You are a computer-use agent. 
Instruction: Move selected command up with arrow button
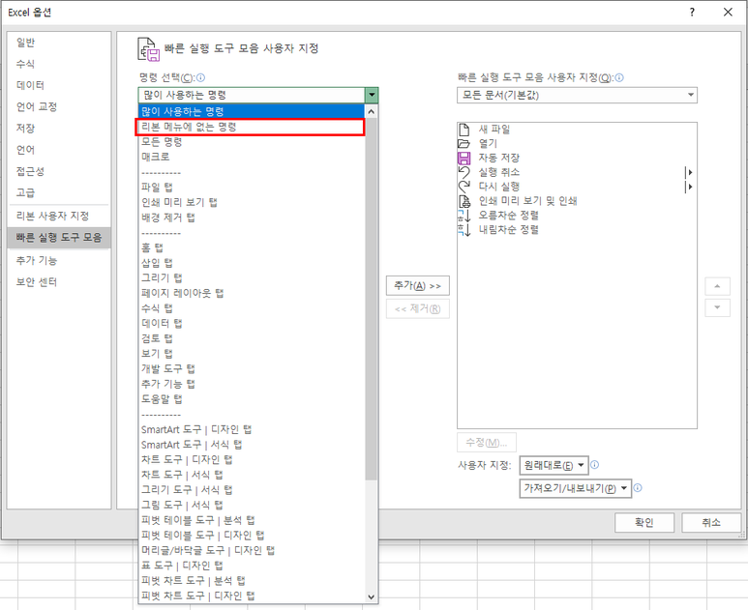pos(717,286)
